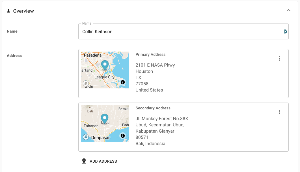Click the map provider logo on the Houston map
300x172 pixels.
point(86,83)
